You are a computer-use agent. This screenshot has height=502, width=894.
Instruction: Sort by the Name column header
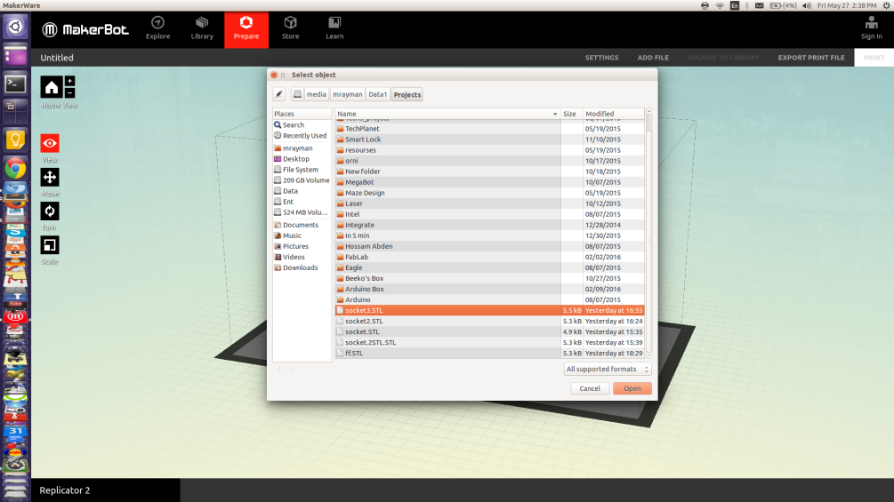(x=447, y=114)
